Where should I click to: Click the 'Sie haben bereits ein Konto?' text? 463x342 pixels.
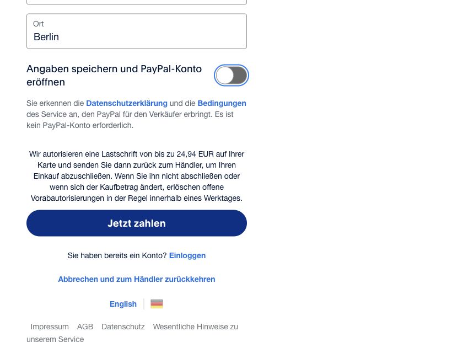click(x=117, y=255)
